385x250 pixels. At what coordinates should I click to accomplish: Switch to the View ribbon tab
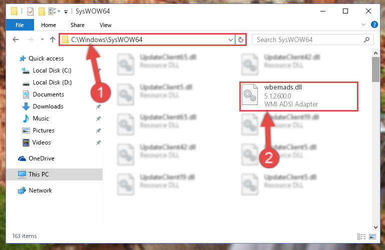click(106, 25)
